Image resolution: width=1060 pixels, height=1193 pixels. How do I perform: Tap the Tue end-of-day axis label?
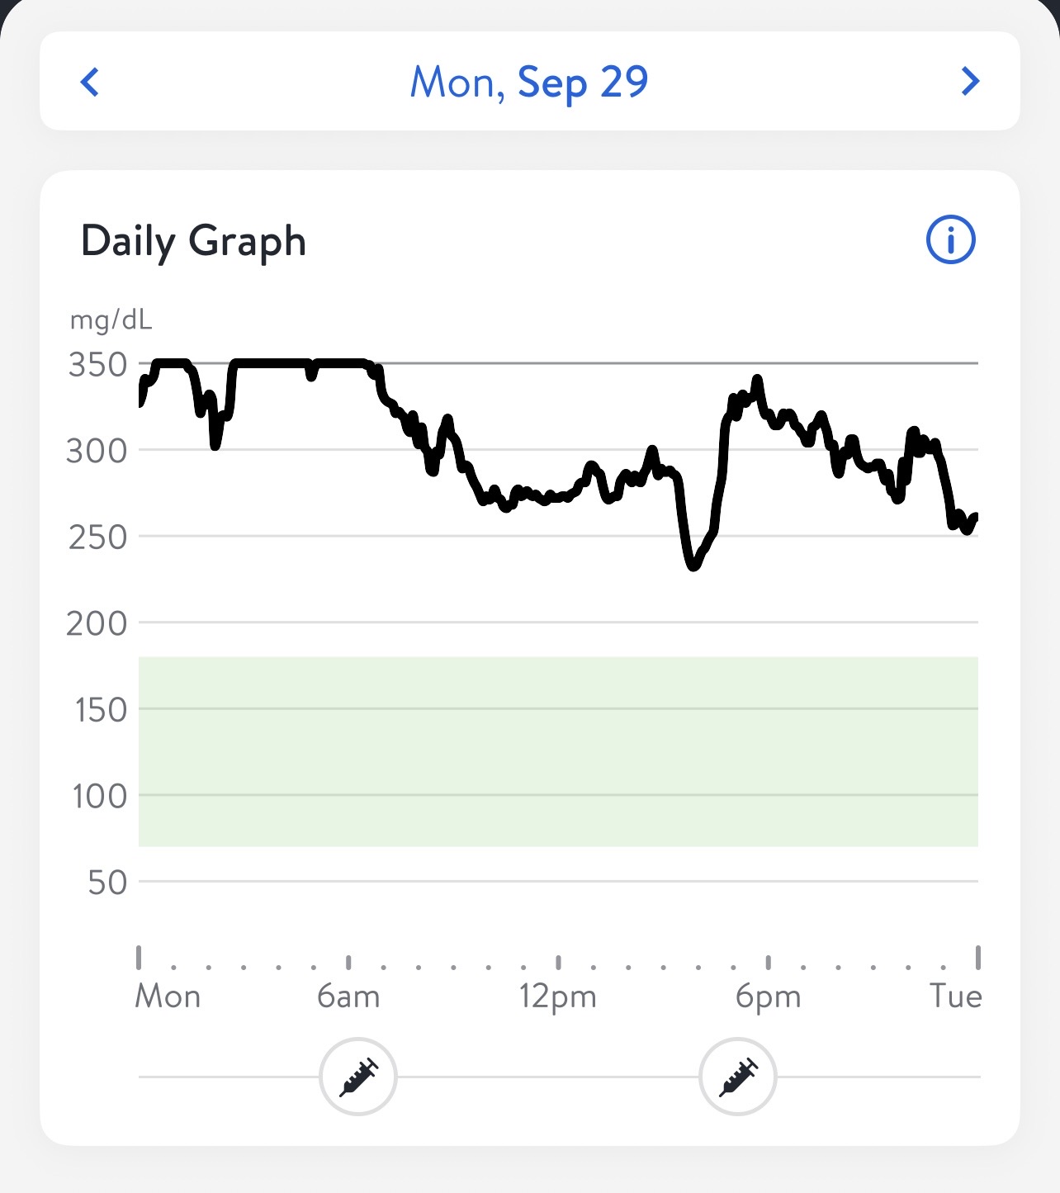955,997
